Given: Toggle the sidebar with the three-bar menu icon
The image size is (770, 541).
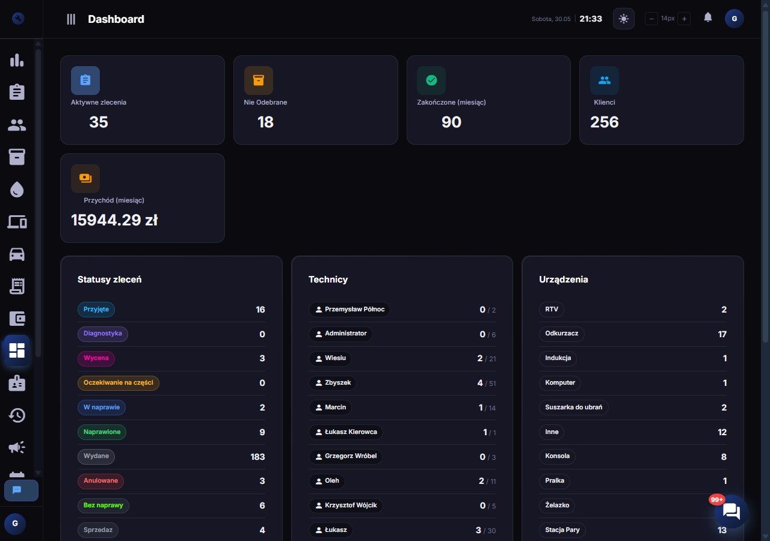Looking at the screenshot, I should point(71,19).
